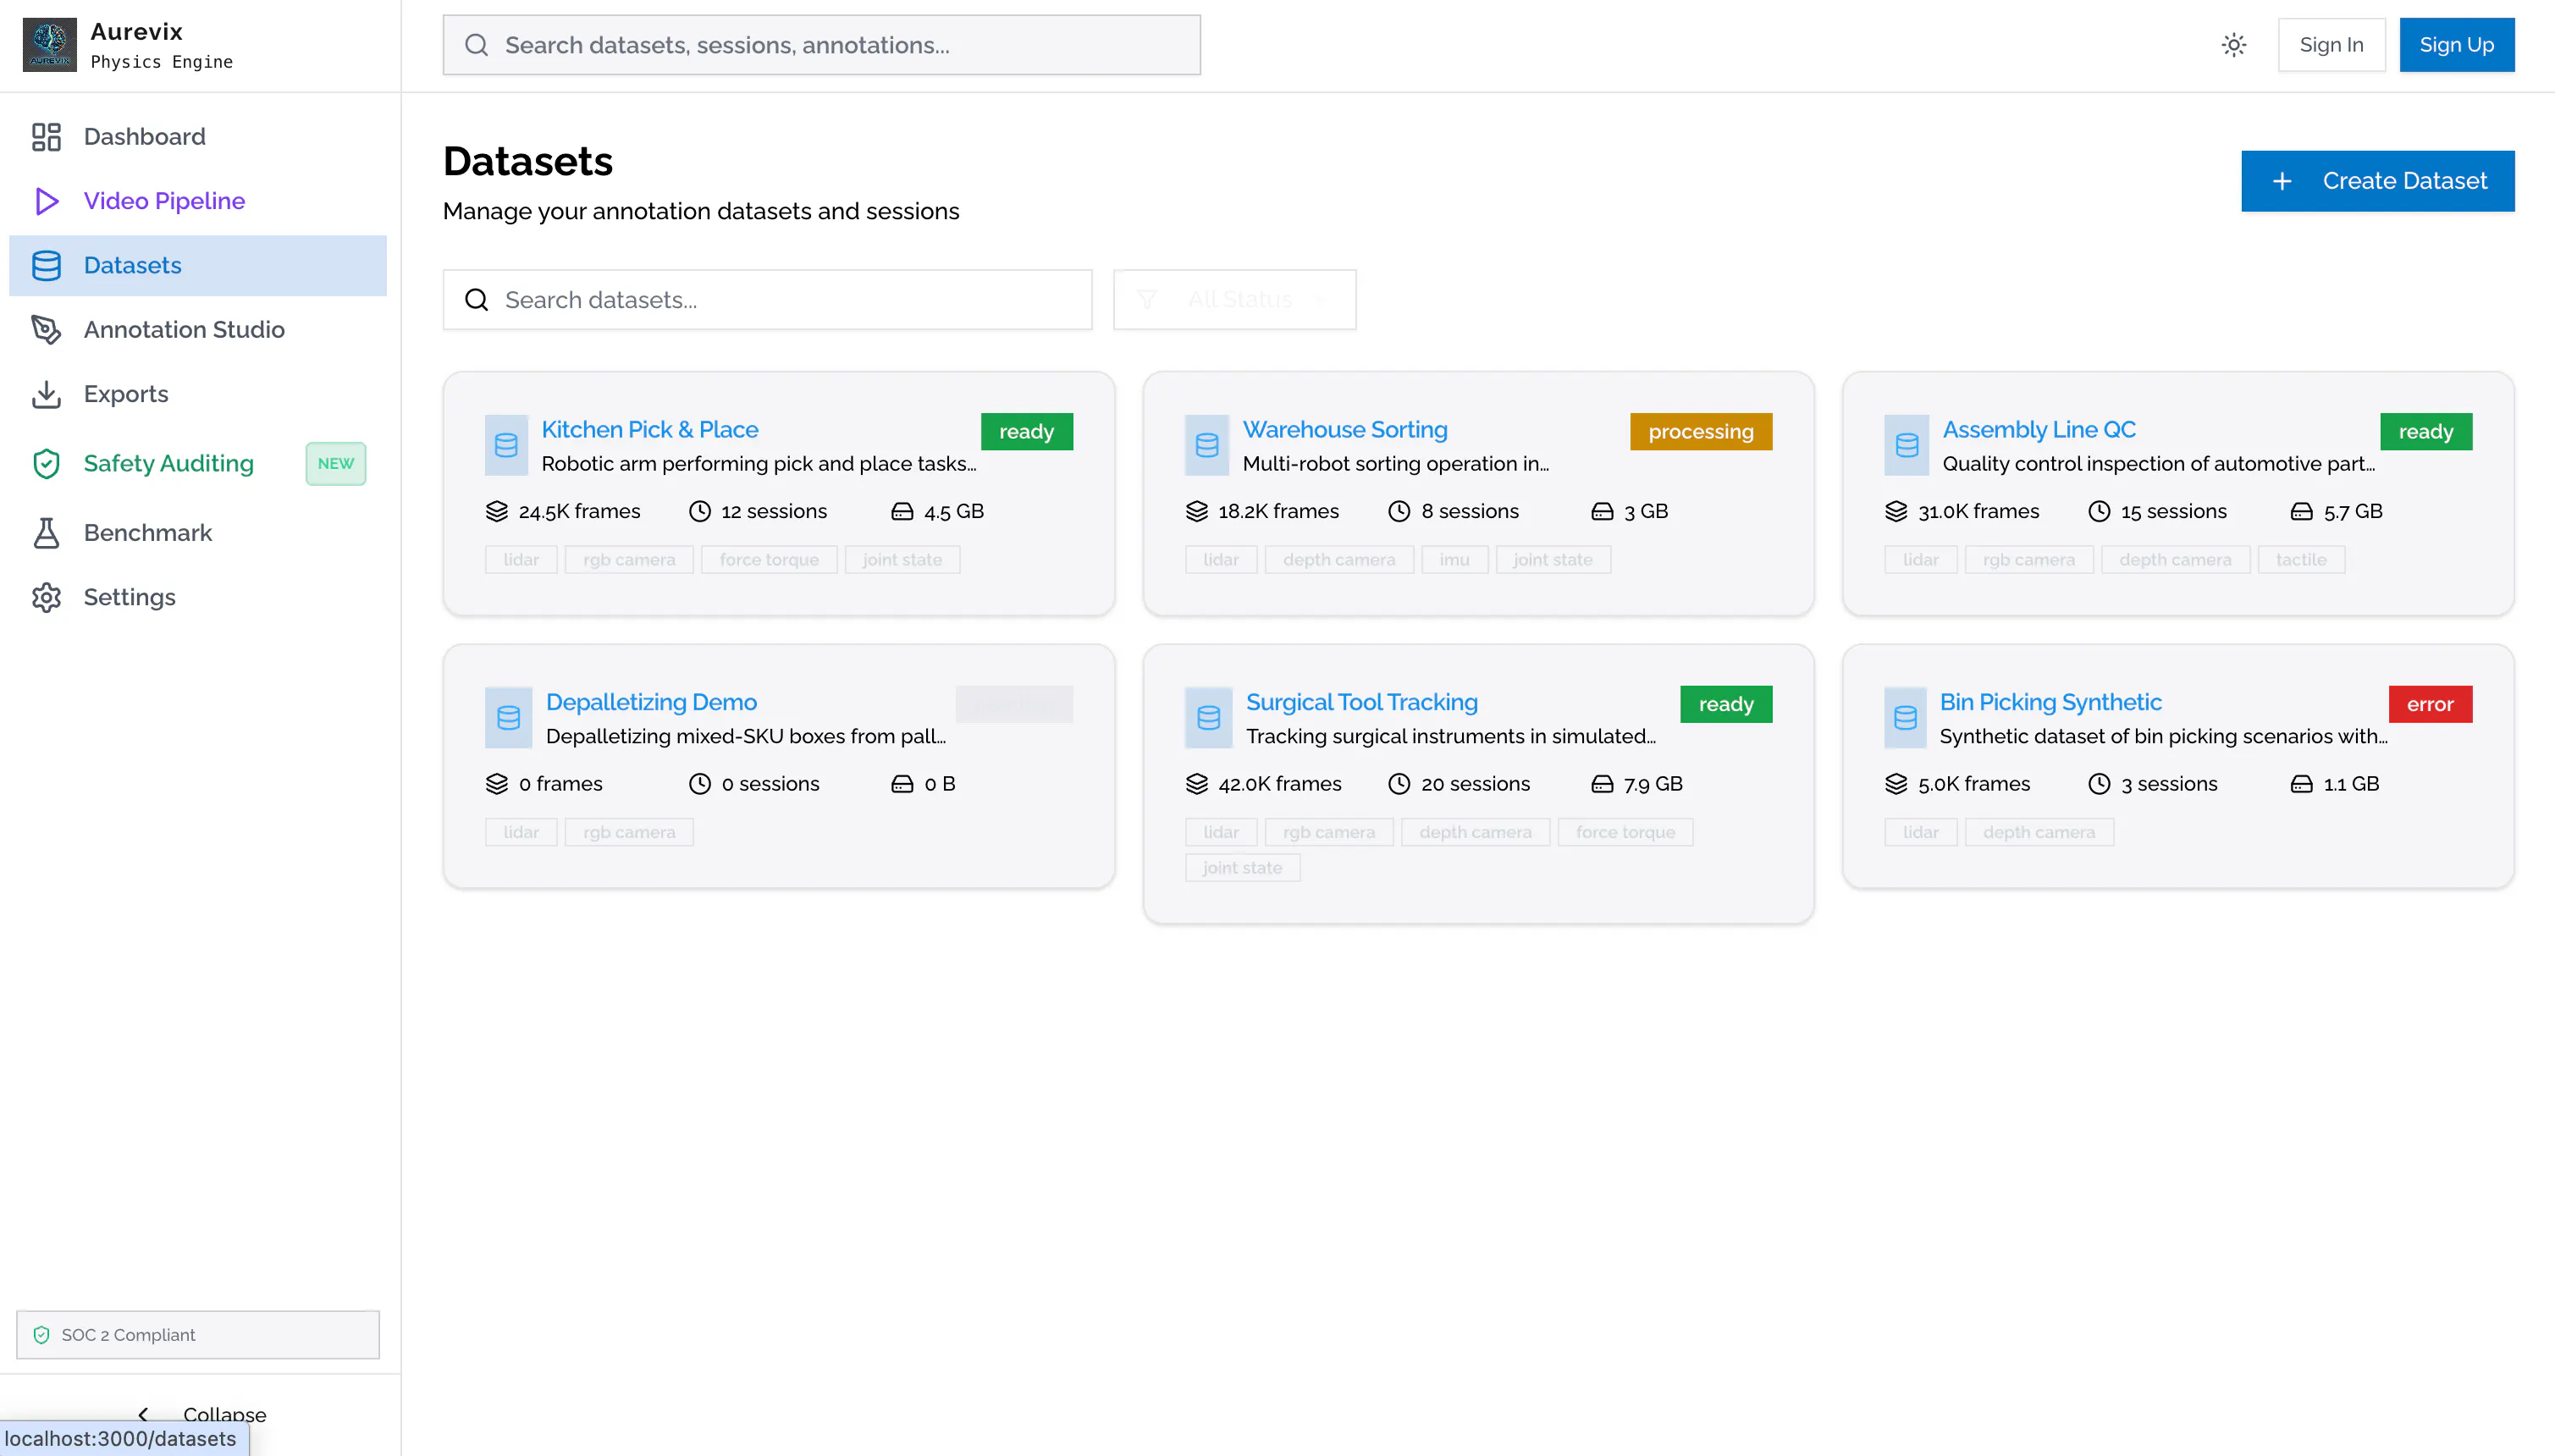Open the Depalletizing Demo dataset link
The height and width of the screenshot is (1456, 2555).
click(651, 702)
